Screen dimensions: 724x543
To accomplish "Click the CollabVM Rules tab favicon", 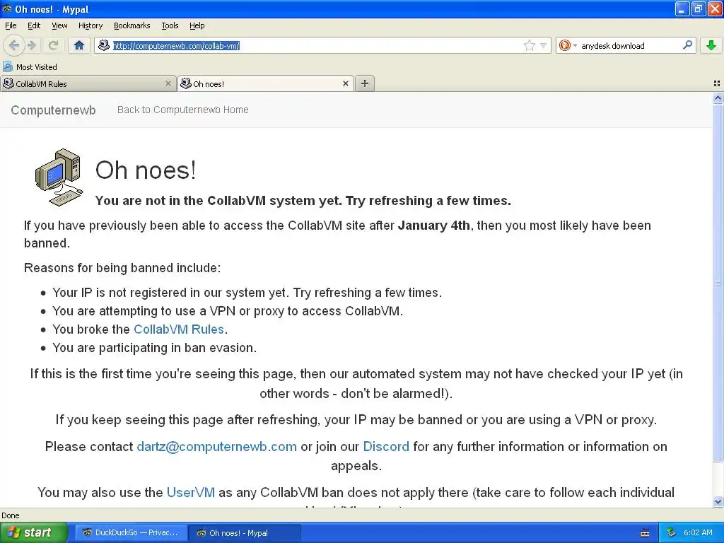I will tap(8, 83).
